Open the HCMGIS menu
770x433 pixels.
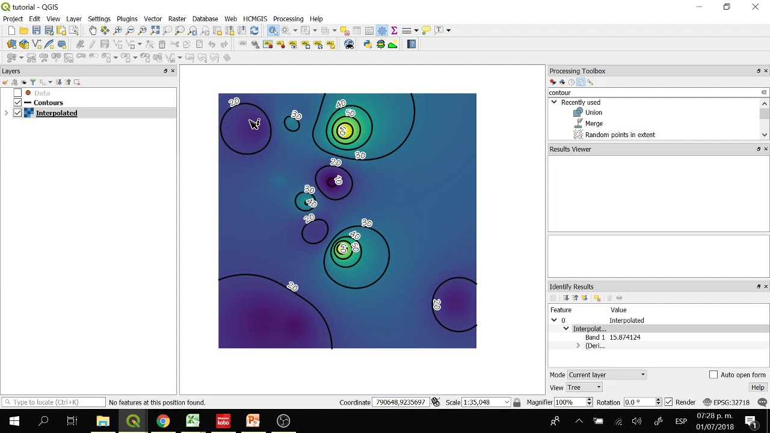[255, 19]
